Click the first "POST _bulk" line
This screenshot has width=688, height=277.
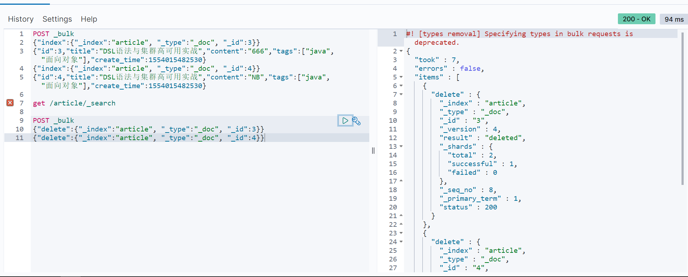pyautogui.click(x=53, y=34)
